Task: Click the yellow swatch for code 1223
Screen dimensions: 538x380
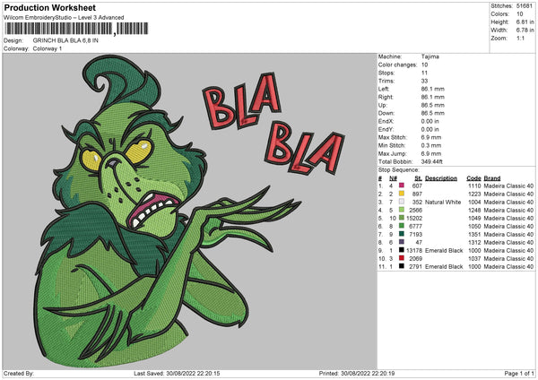Action: (x=402, y=194)
